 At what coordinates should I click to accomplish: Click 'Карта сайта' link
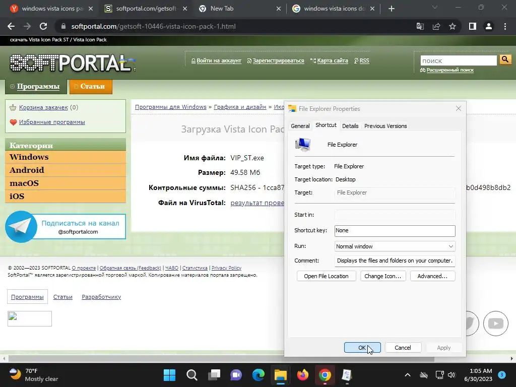pyautogui.click(x=333, y=60)
